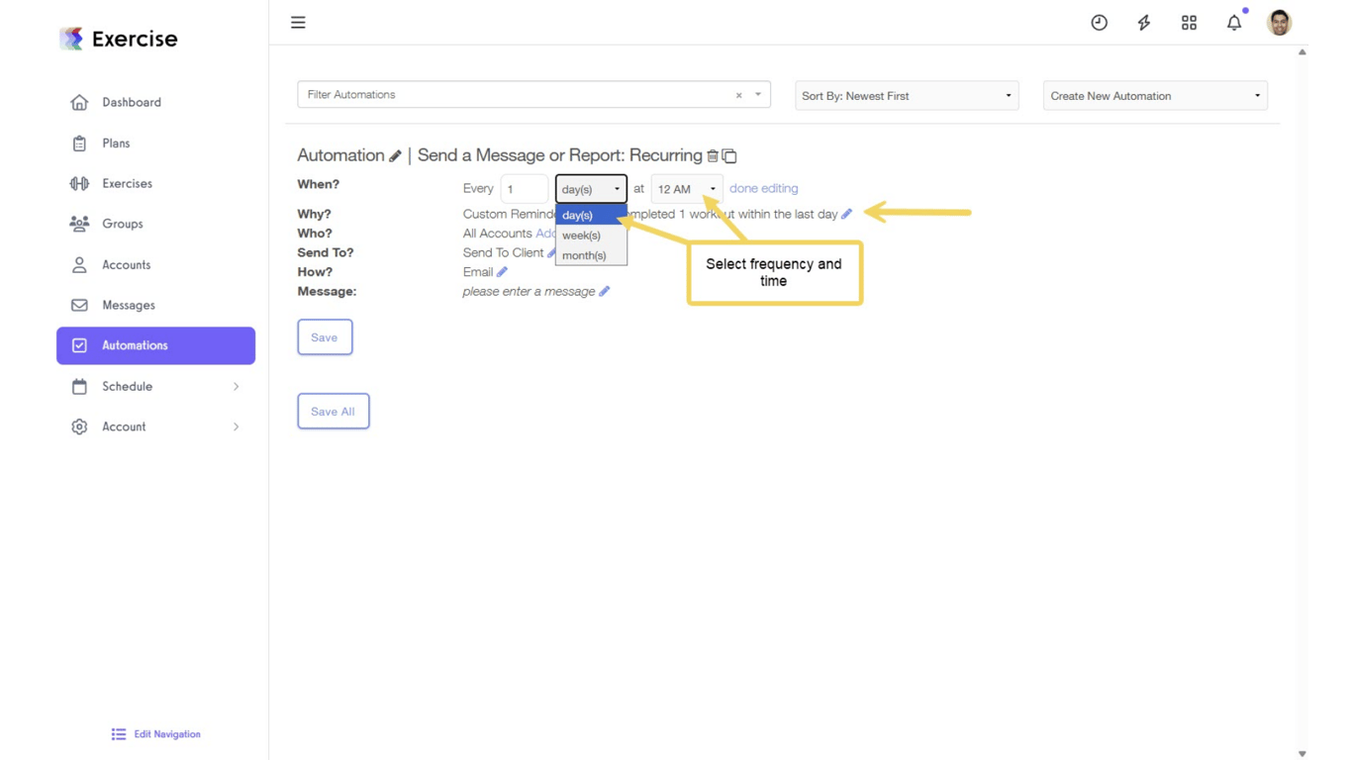Open the Sort By: Newest First dropdown

(905, 95)
